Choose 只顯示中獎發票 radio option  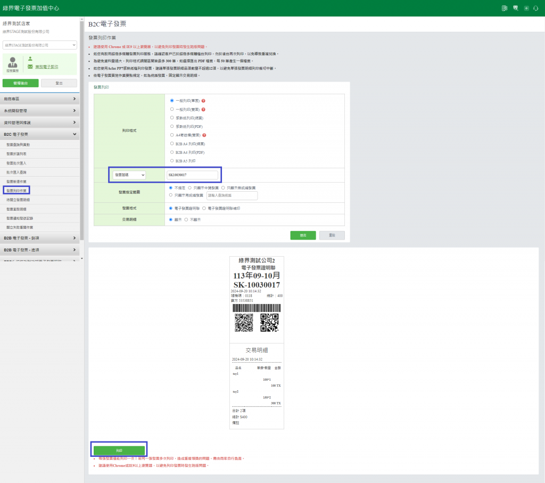click(190, 188)
